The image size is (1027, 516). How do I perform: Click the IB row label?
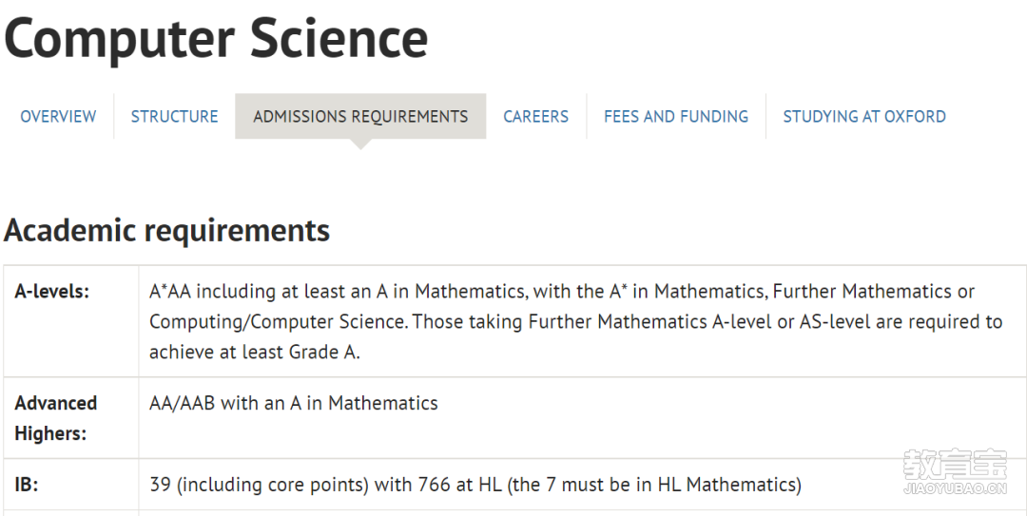[27, 485]
